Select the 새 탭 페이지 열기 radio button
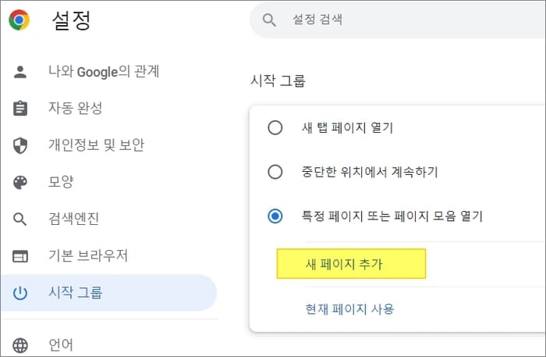The height and width of the screenshot is (357, 546). (275, 127)
